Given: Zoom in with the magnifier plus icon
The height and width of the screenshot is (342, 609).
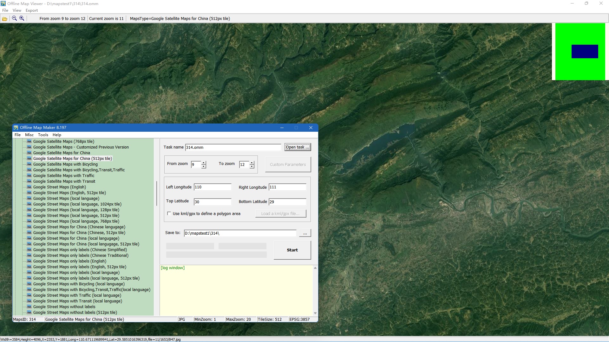Looking at the screenshot, I should [x=22, y=18].
